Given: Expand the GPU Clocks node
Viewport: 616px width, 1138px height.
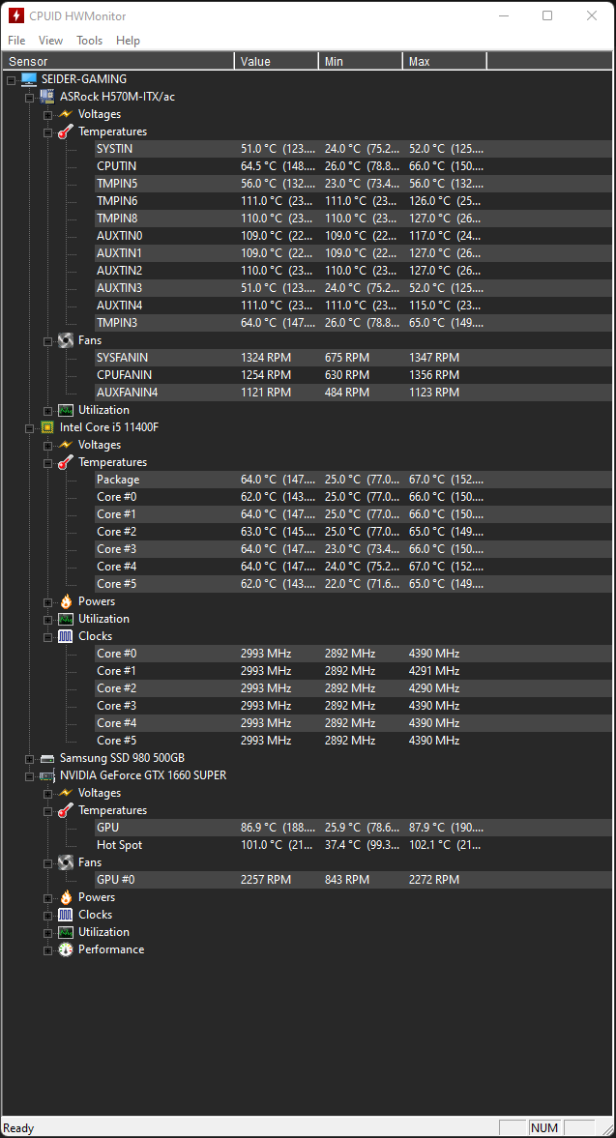Looking at the screenshot, I should [47, 915].
